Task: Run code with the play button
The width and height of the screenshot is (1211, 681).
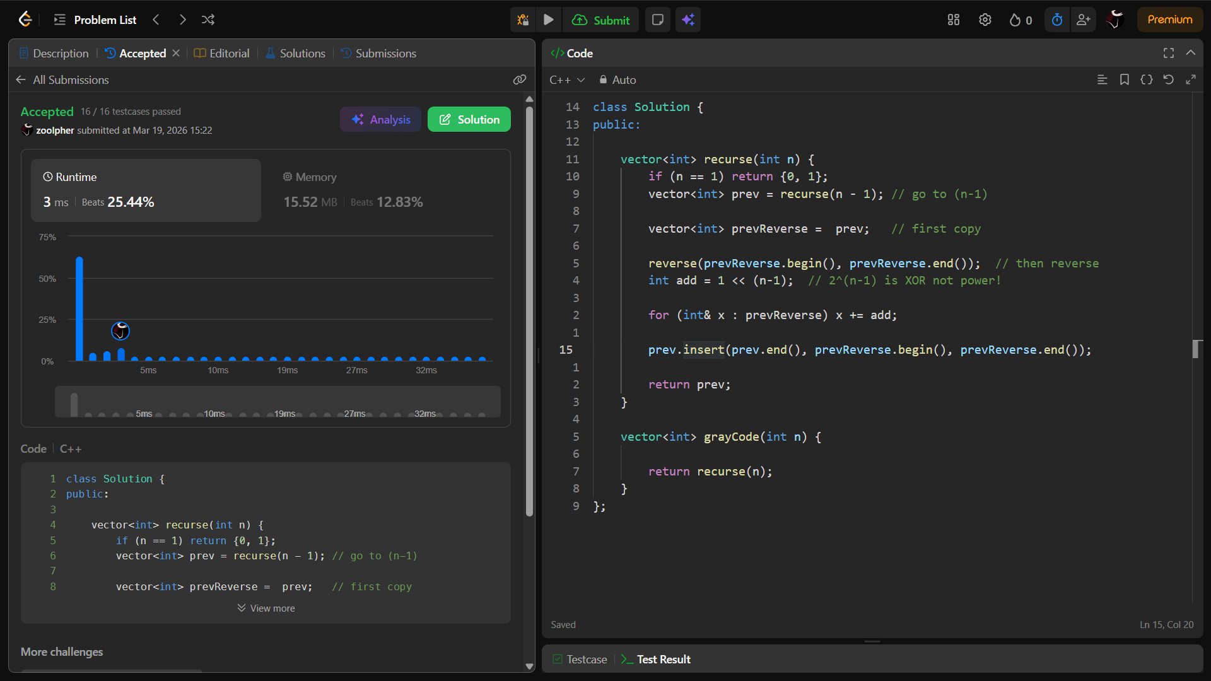Action: tap(549, 20)
